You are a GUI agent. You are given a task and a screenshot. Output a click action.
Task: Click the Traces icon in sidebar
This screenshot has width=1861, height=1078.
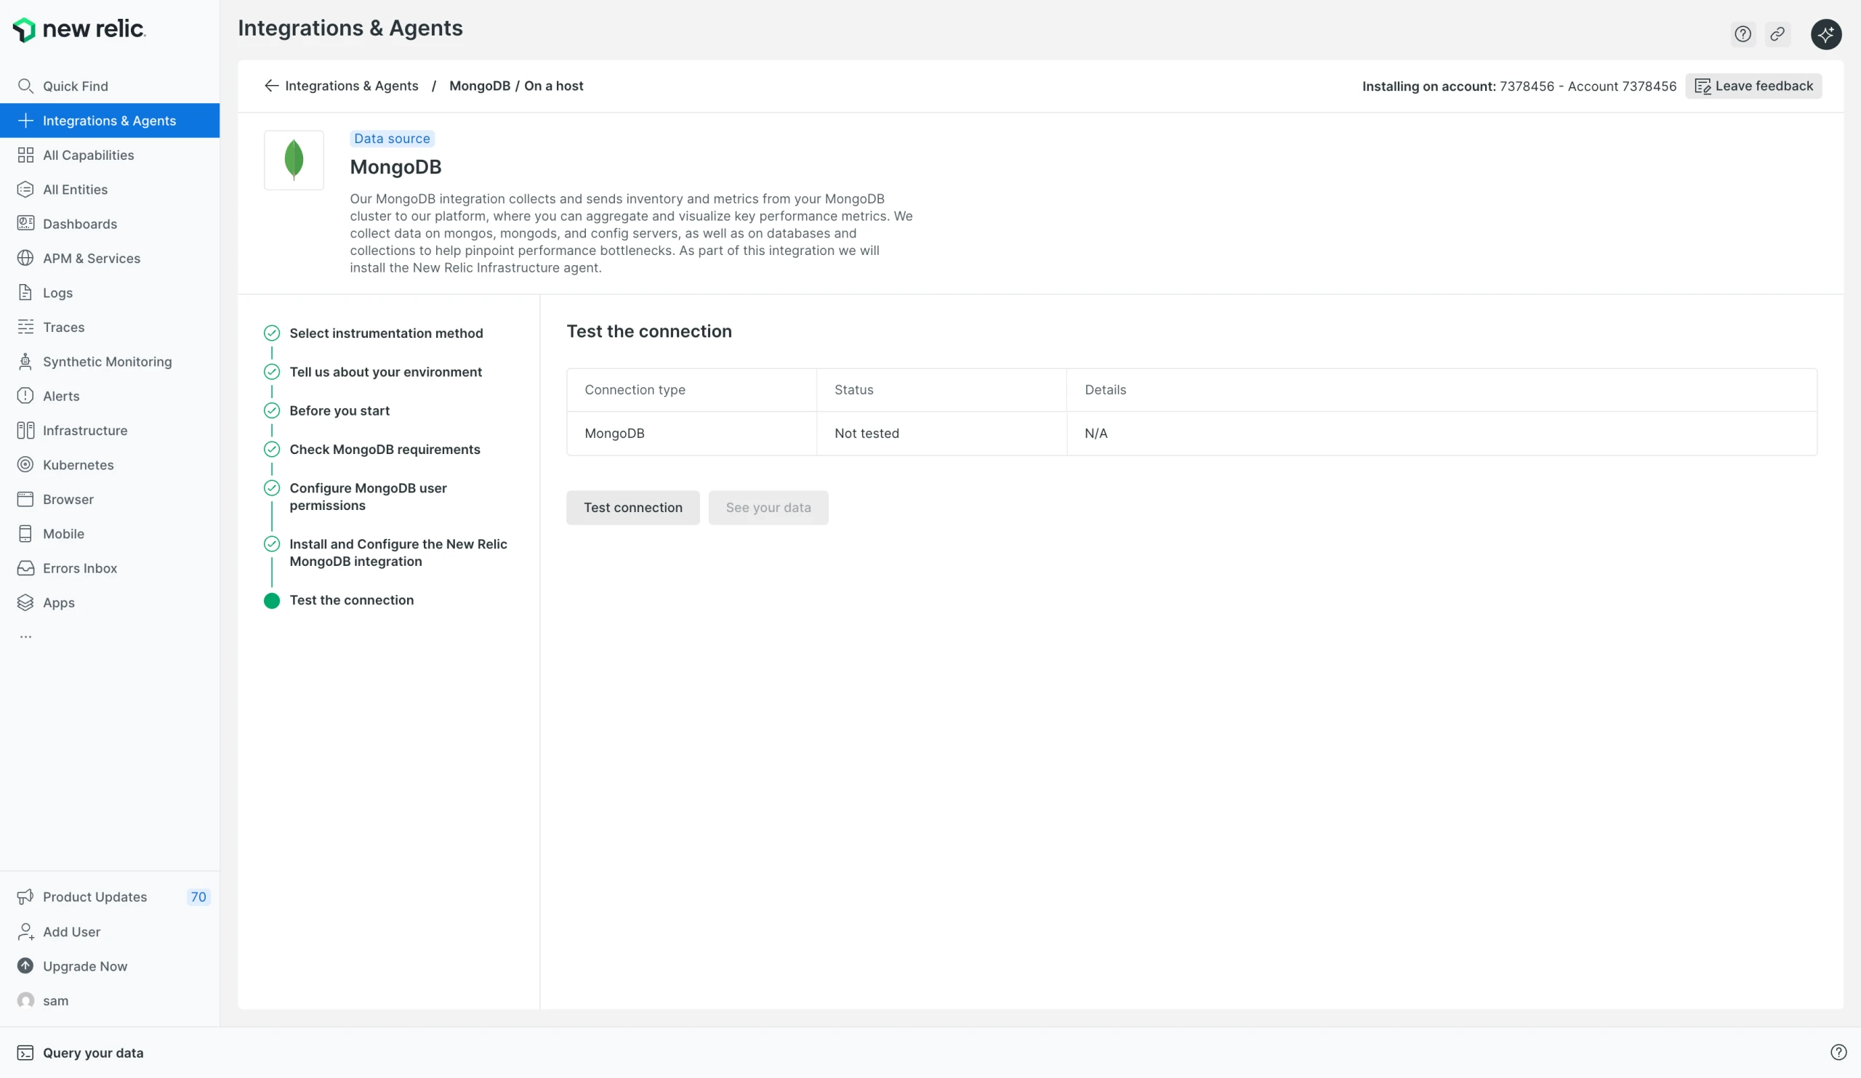[25, 327]
